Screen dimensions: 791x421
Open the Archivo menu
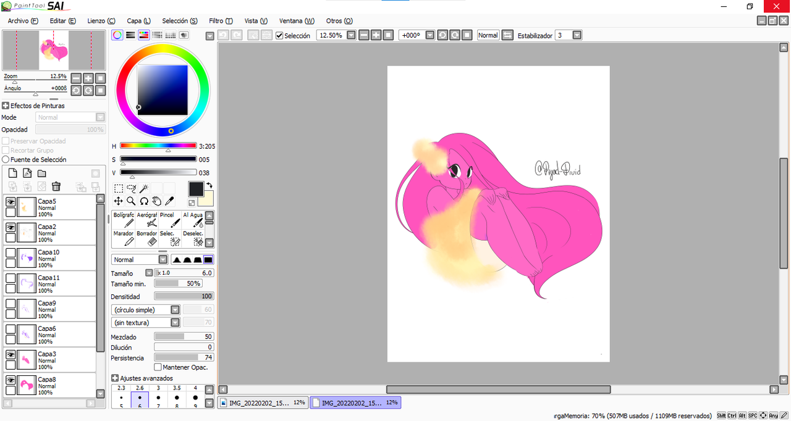click(23, 21)
